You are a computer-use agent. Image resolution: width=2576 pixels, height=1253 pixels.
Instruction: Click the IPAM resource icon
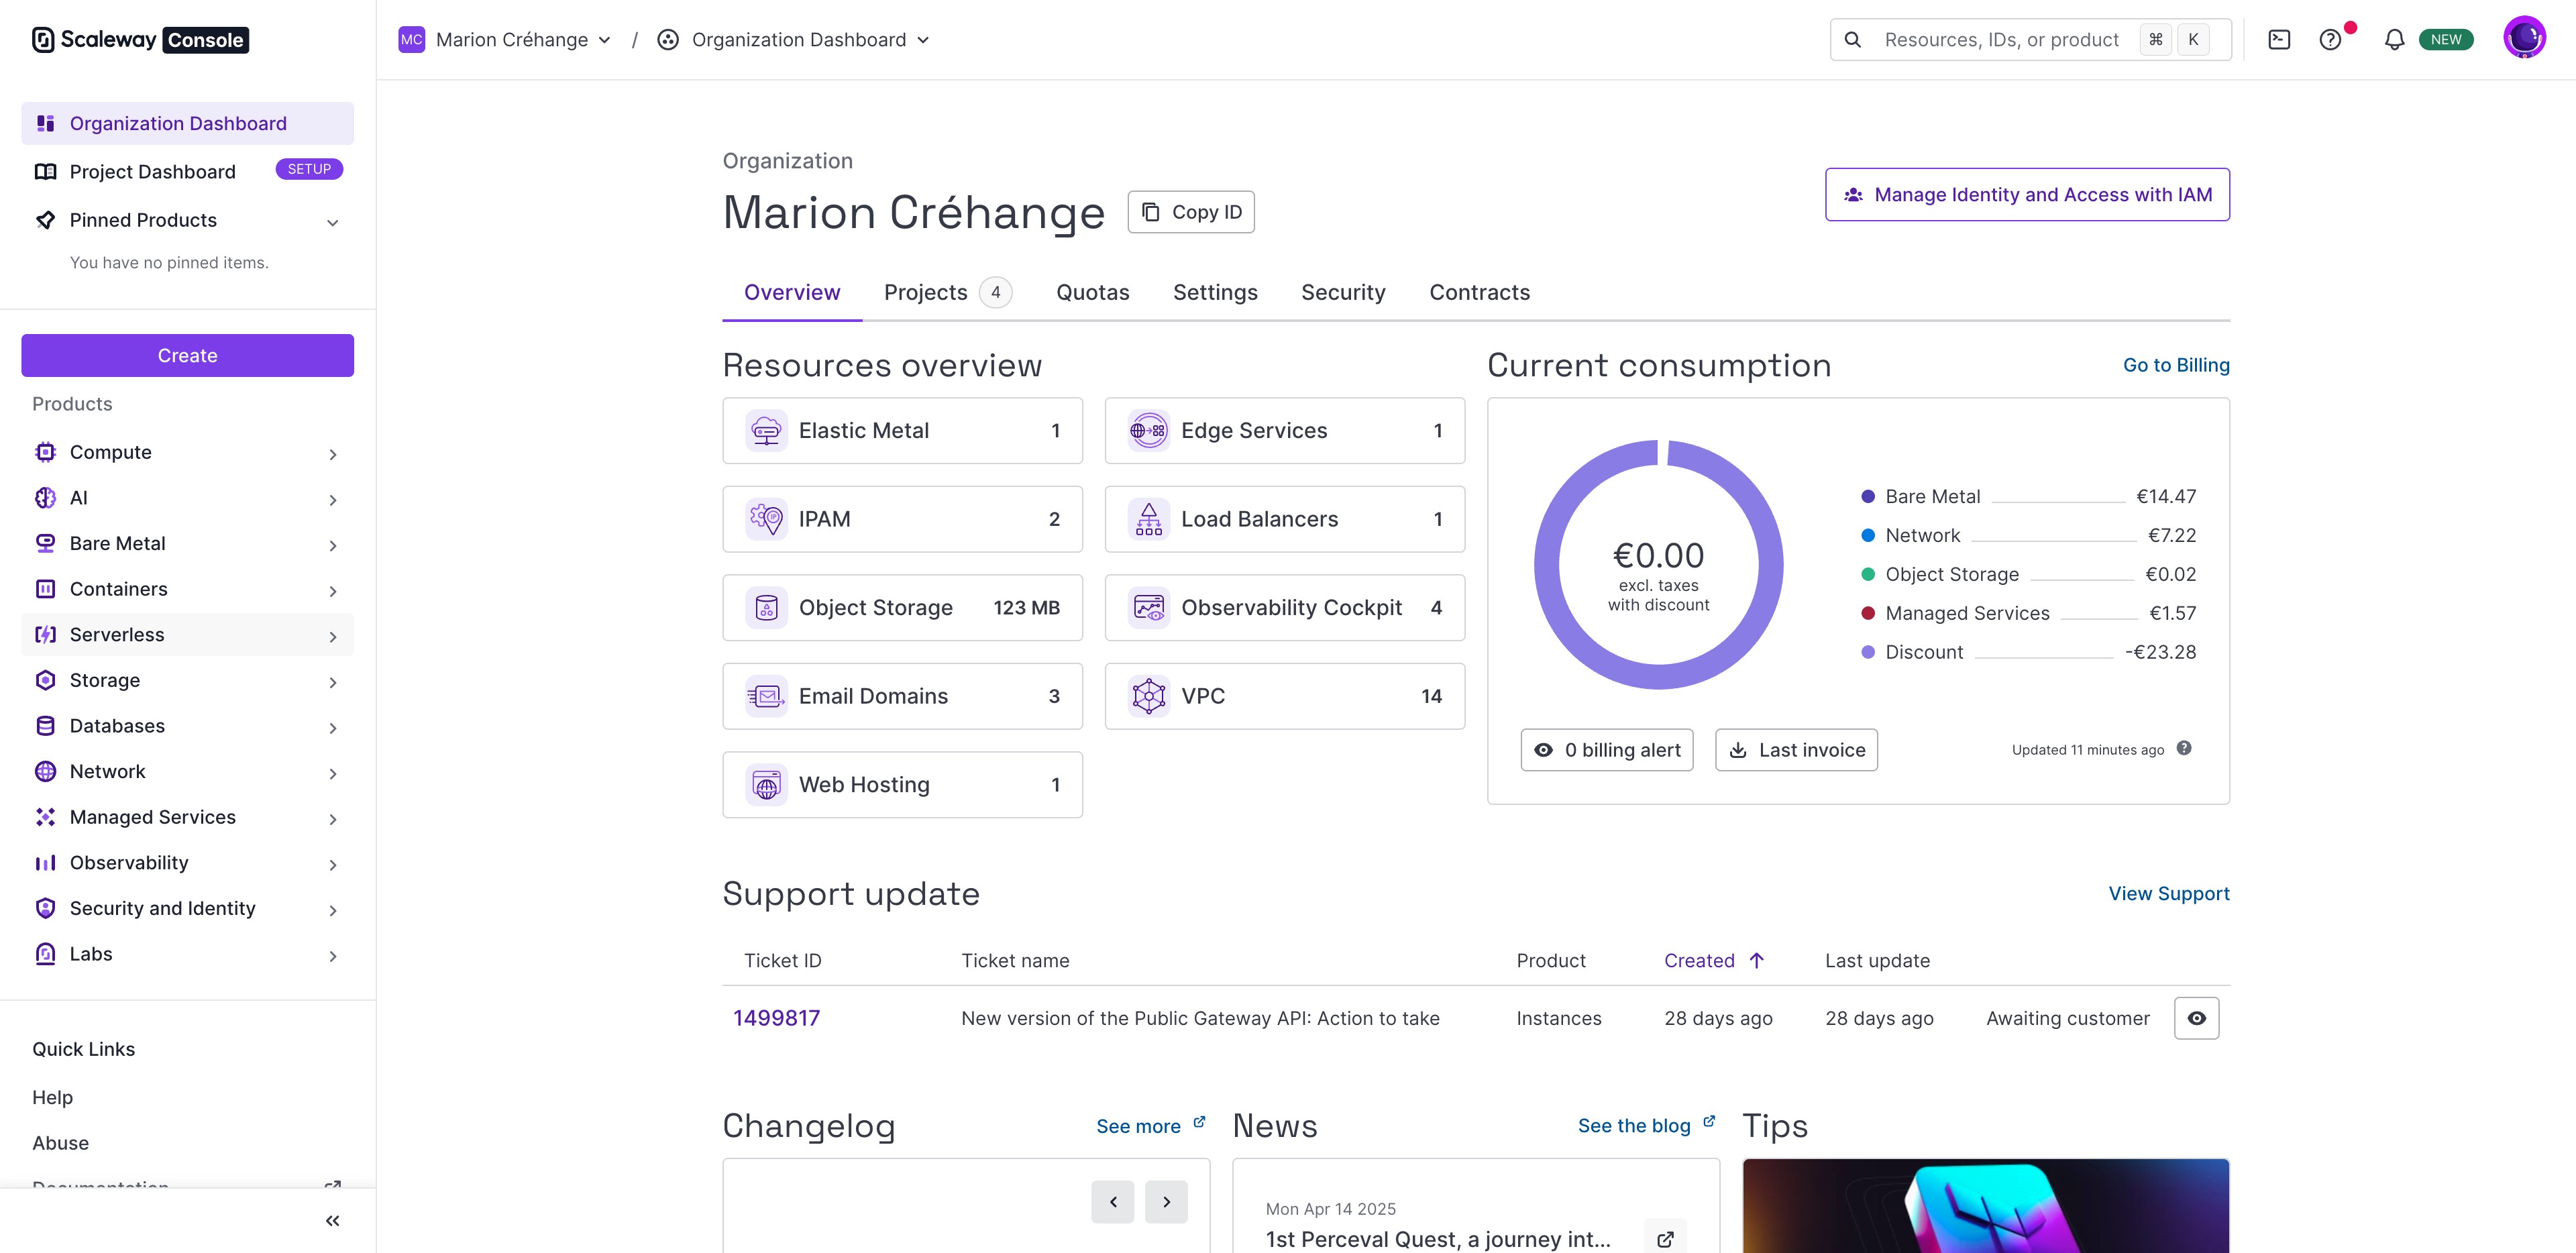point(766,519)
